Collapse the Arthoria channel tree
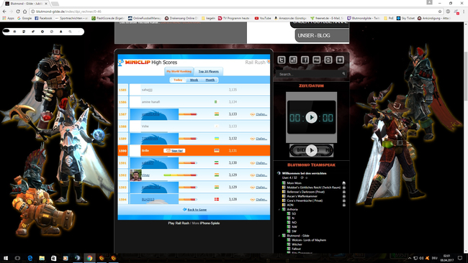 point(279,209)
